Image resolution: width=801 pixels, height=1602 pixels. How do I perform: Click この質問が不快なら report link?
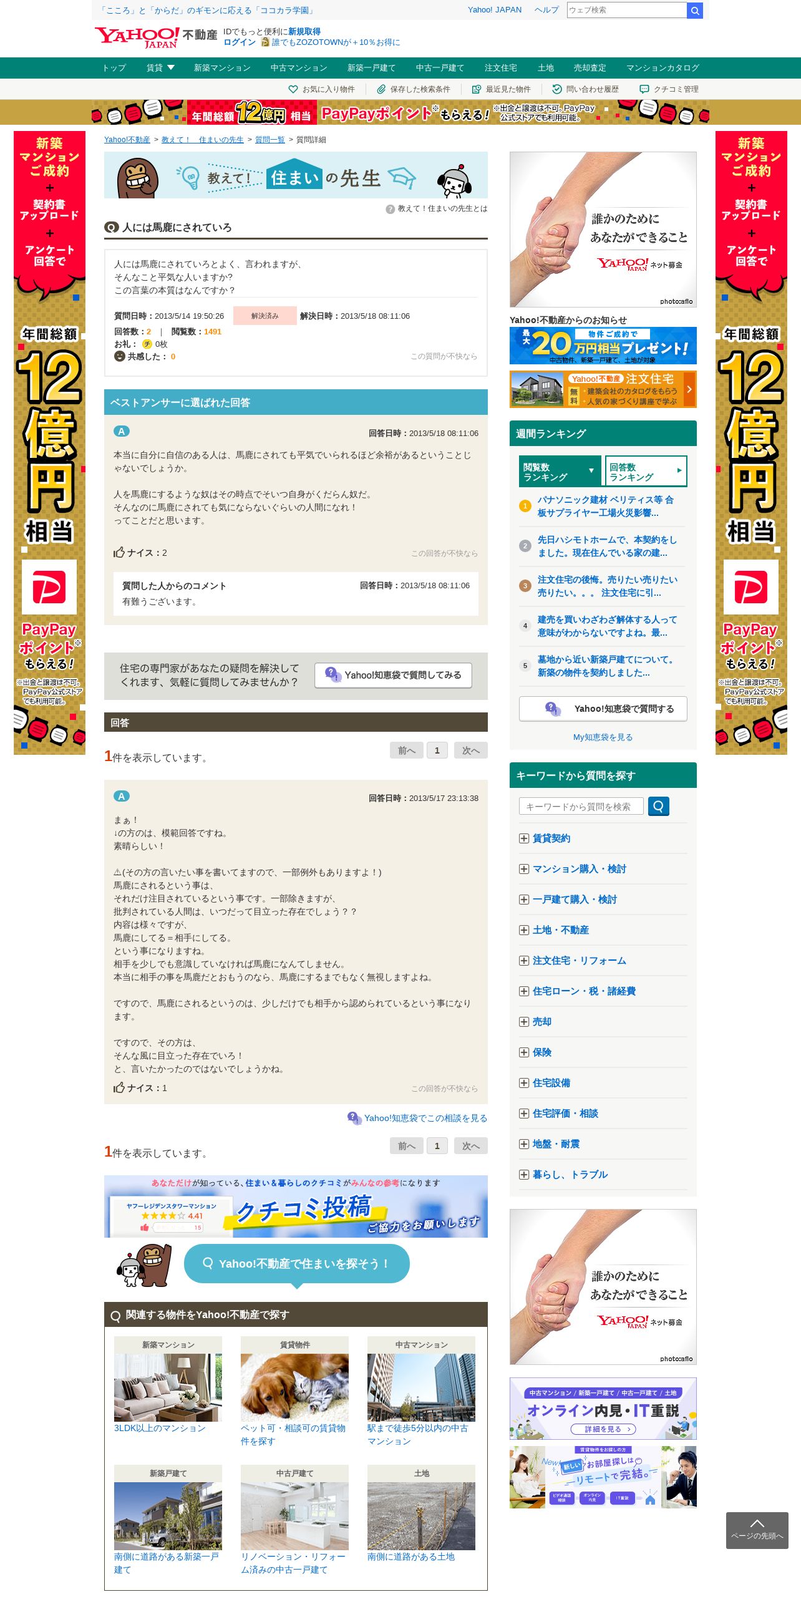coord(444,356)
